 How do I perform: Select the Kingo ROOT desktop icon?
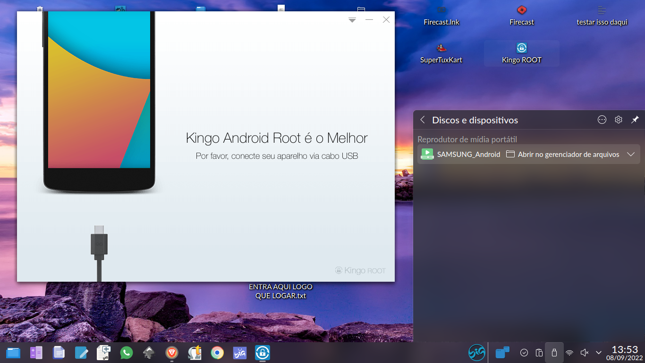[x=522, y=53]
